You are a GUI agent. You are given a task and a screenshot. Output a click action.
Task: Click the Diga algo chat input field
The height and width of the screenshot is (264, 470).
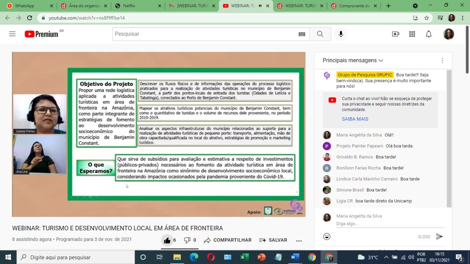coord(389,224)
